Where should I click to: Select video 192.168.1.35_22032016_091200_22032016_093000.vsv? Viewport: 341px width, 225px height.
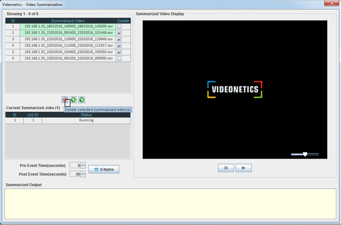[68, 59]
